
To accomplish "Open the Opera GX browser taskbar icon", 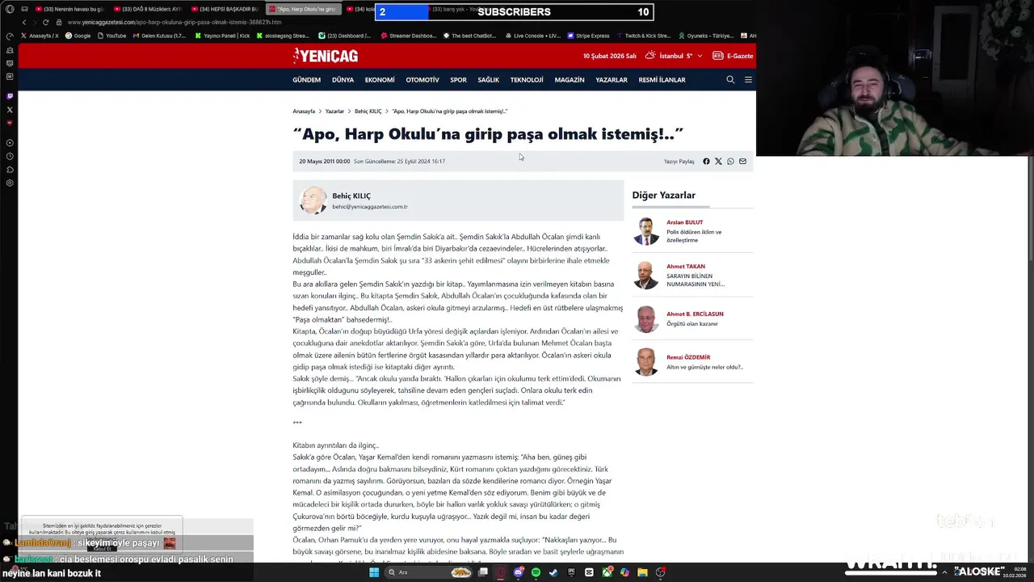I will (x=500, y=572).
